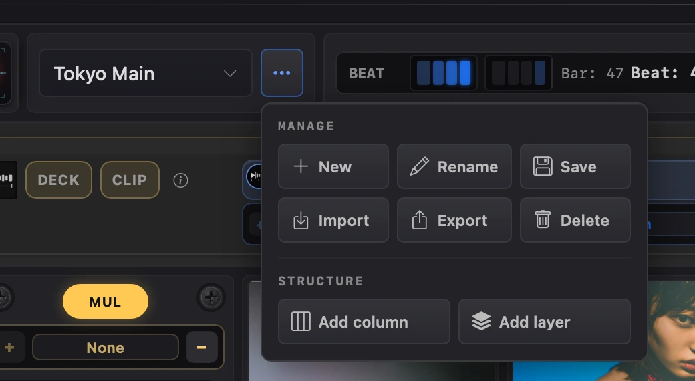
Task: Click the BEAT label
Action: [367, 73]
